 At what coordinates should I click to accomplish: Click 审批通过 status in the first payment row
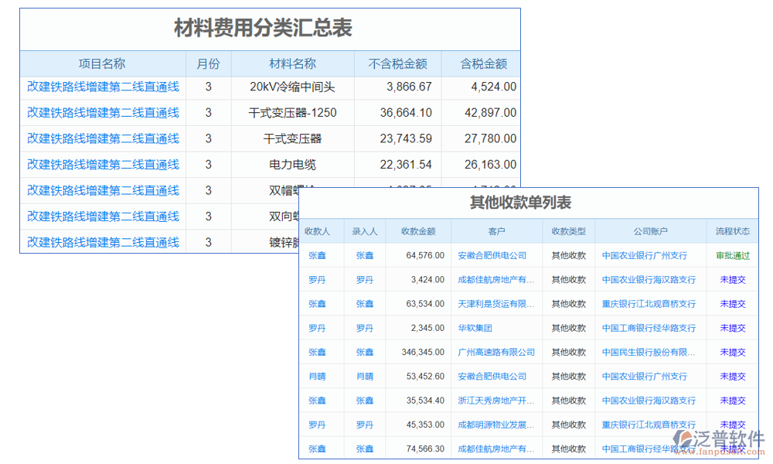tap(732, 255)
